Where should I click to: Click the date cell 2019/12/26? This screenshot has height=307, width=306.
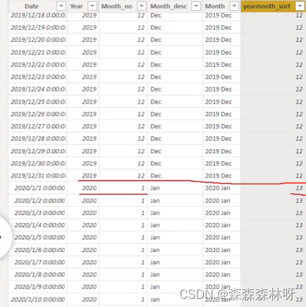39,114
